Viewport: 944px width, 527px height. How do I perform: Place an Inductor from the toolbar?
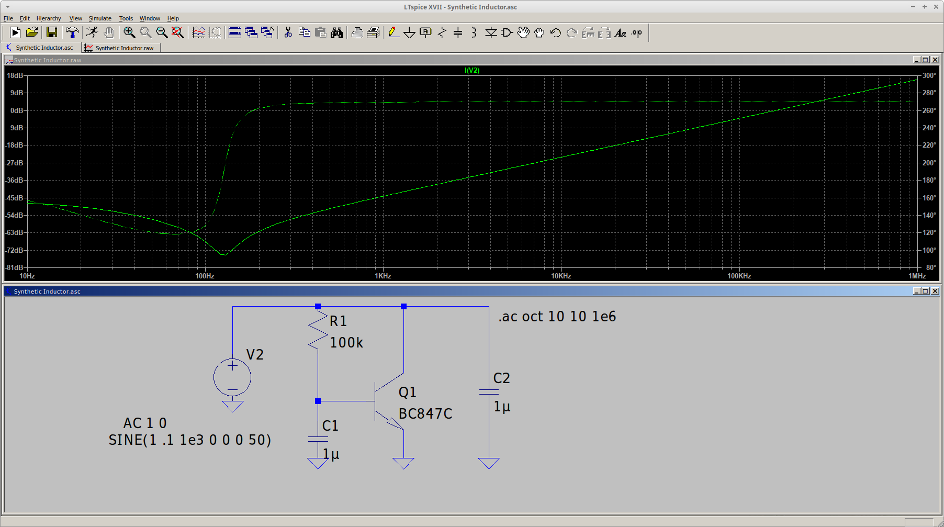tap(474, 32)
